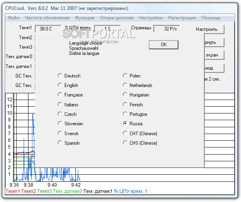Viewport: 241px width, 202px height.
Task: Click the Темп1 label at top left
Action: pos(26,28)
